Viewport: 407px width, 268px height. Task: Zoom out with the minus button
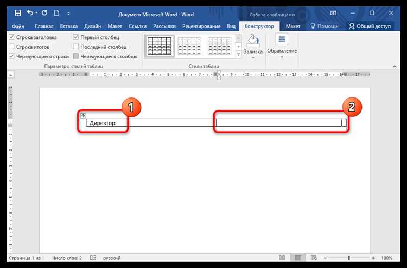(x=325, y=258)
